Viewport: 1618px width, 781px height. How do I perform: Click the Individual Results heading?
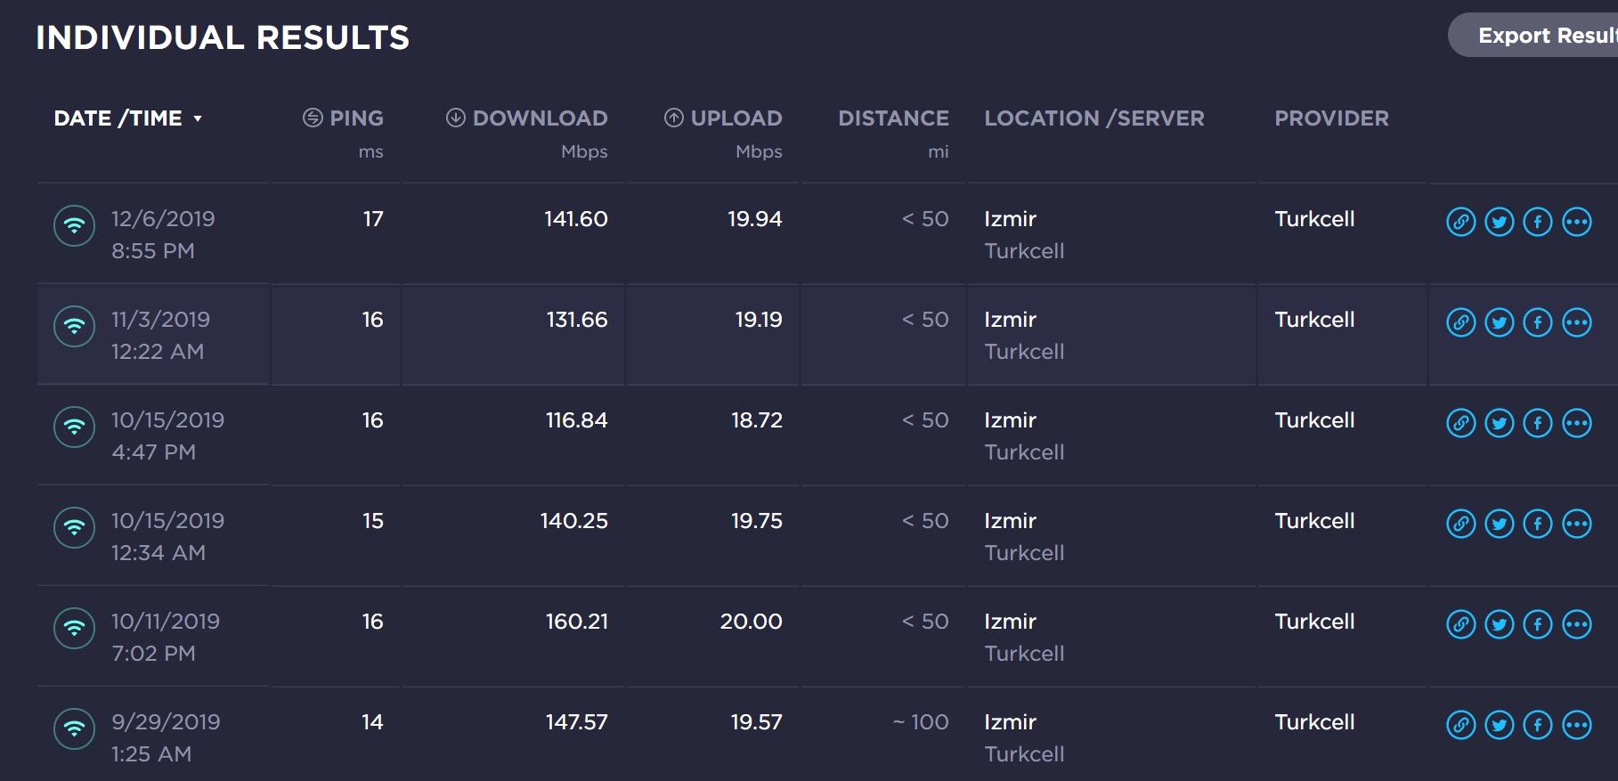click(x=223, y=37)
